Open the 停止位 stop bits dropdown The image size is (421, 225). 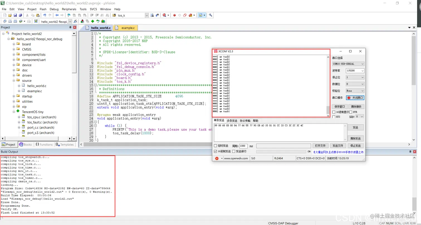pos(355,77)
